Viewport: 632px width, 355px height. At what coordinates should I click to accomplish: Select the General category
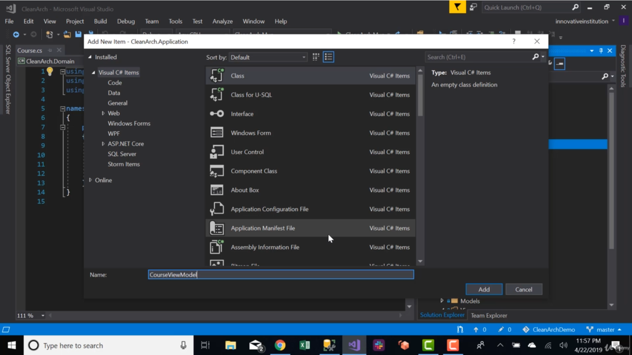[x=117, y=103]
